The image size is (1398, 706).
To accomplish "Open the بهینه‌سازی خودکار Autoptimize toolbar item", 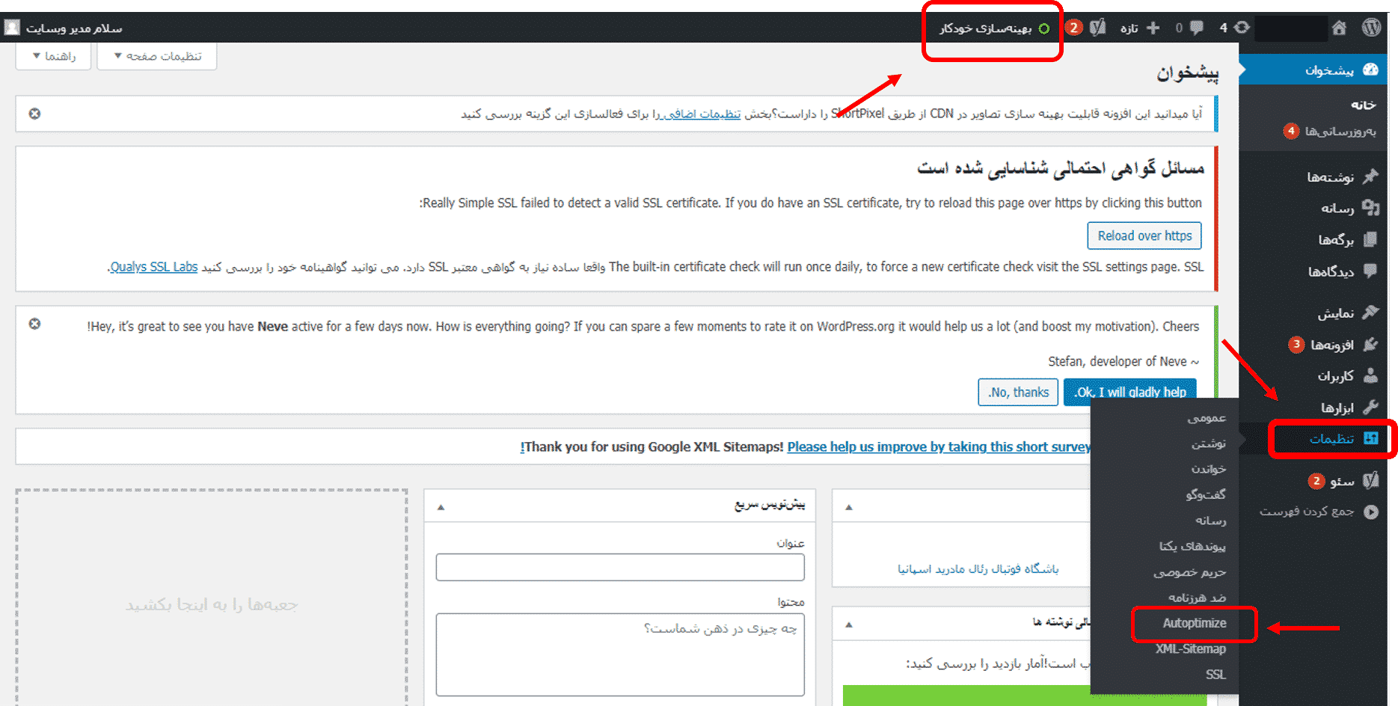I will coord(994,28).
